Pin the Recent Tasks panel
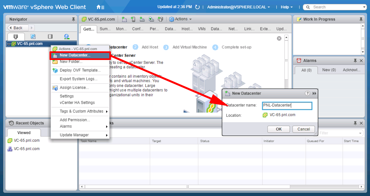Viewport: 370px width, 196px height. point(355,123)
